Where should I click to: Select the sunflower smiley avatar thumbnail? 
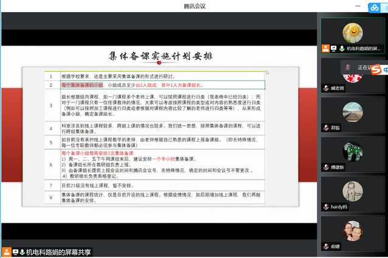[x=353, y=33]
